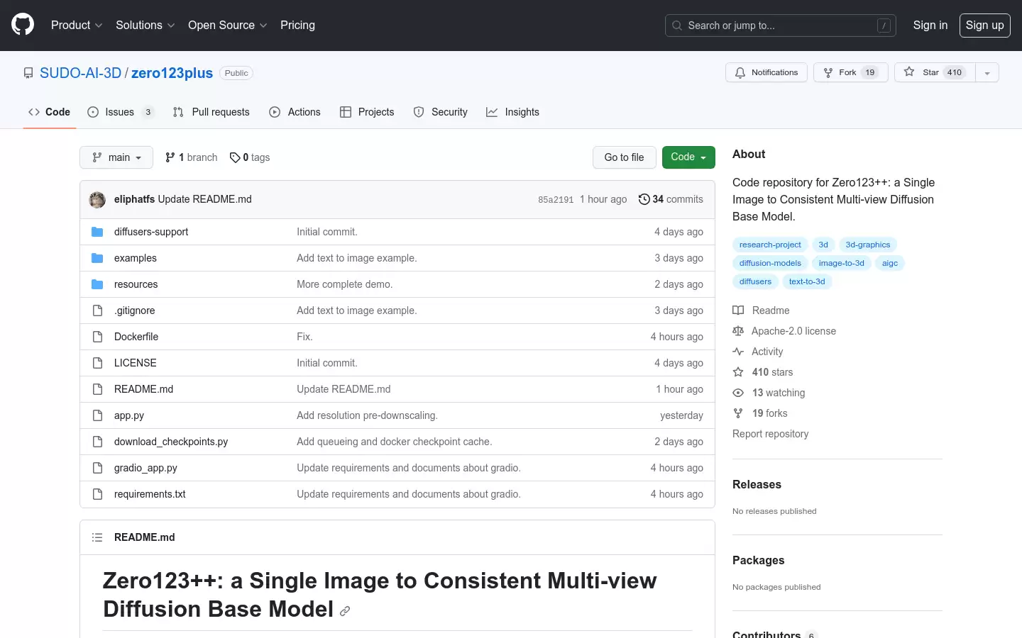Click the heading anchor link icon
1022x638 pixels.
point(345,611)
